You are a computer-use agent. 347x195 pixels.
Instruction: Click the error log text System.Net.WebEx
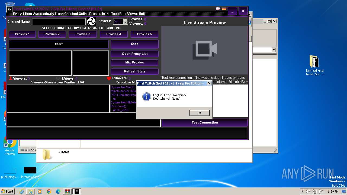pos(123,87)
